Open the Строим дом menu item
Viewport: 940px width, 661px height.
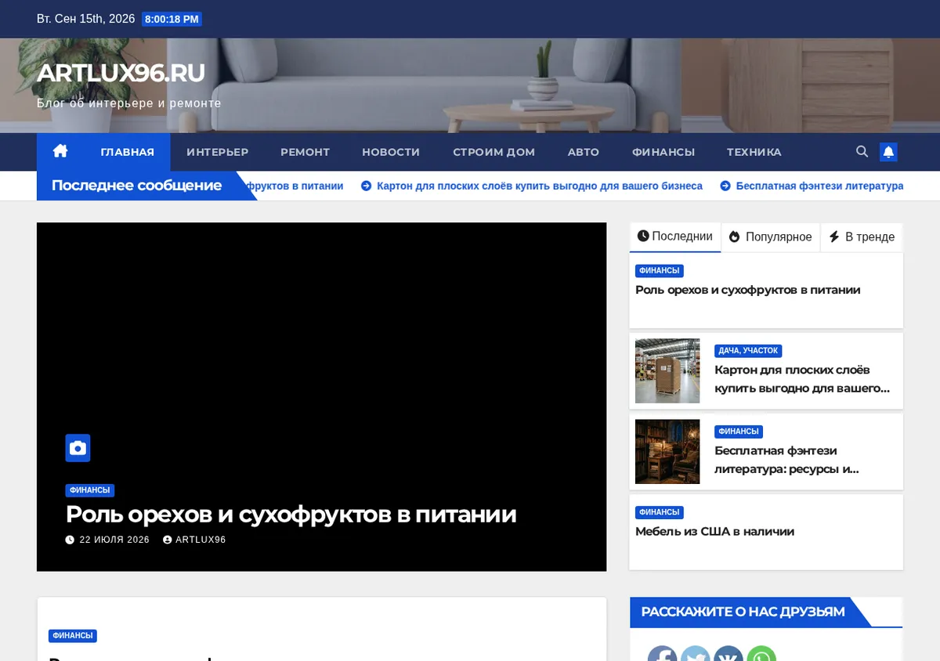(x=493, y=152)
